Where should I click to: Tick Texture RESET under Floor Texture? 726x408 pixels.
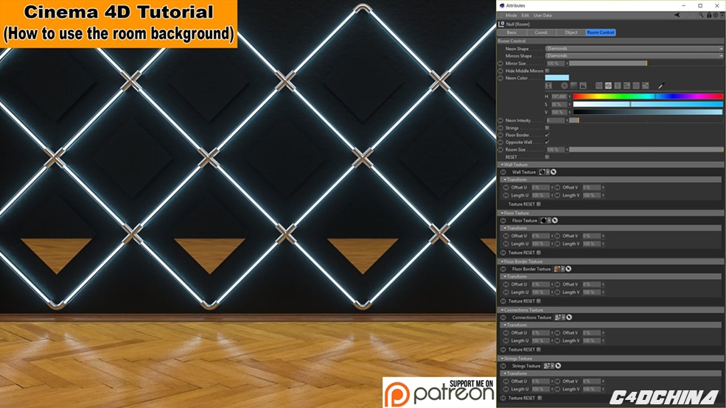[539, 253]
